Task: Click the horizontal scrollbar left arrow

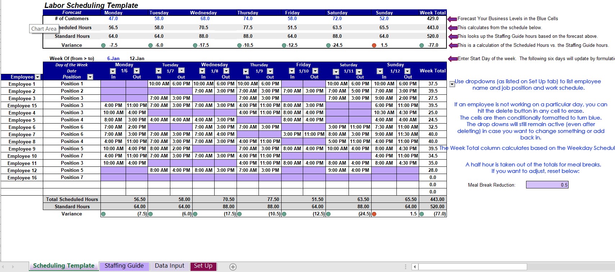Action: (x=415, y=267)
